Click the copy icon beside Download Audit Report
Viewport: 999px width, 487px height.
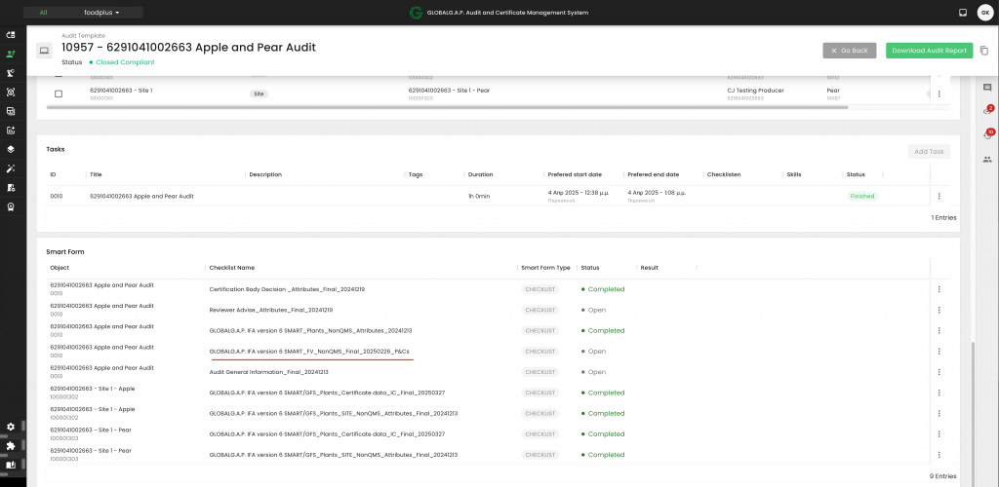coord(983,51)
